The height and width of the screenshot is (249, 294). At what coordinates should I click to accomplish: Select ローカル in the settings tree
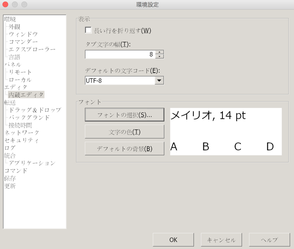coord(20,80)
